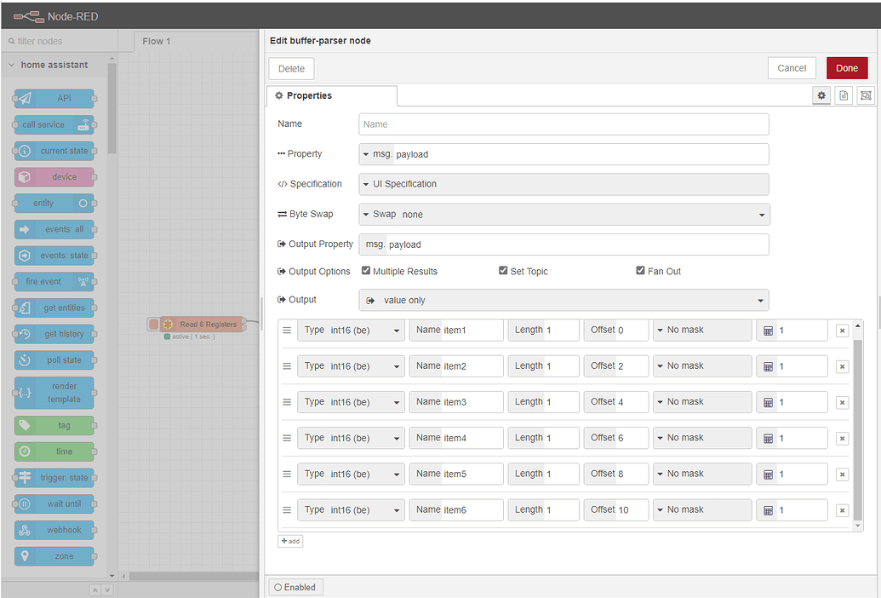
Task: Remove item3 row with x button
Action: coord(842,402)
